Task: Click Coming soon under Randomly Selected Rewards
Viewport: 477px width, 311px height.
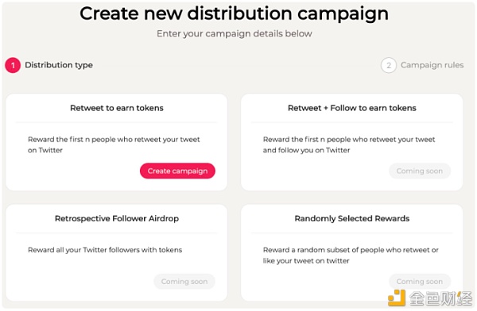Action: click(x=420, y=281)
